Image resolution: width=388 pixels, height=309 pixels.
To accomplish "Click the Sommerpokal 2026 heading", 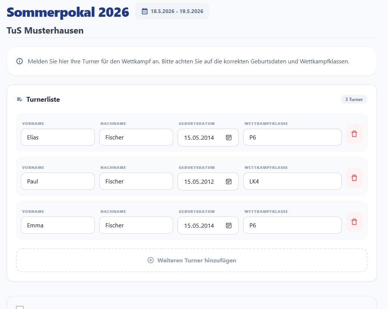I will click(x=68, y=12).
